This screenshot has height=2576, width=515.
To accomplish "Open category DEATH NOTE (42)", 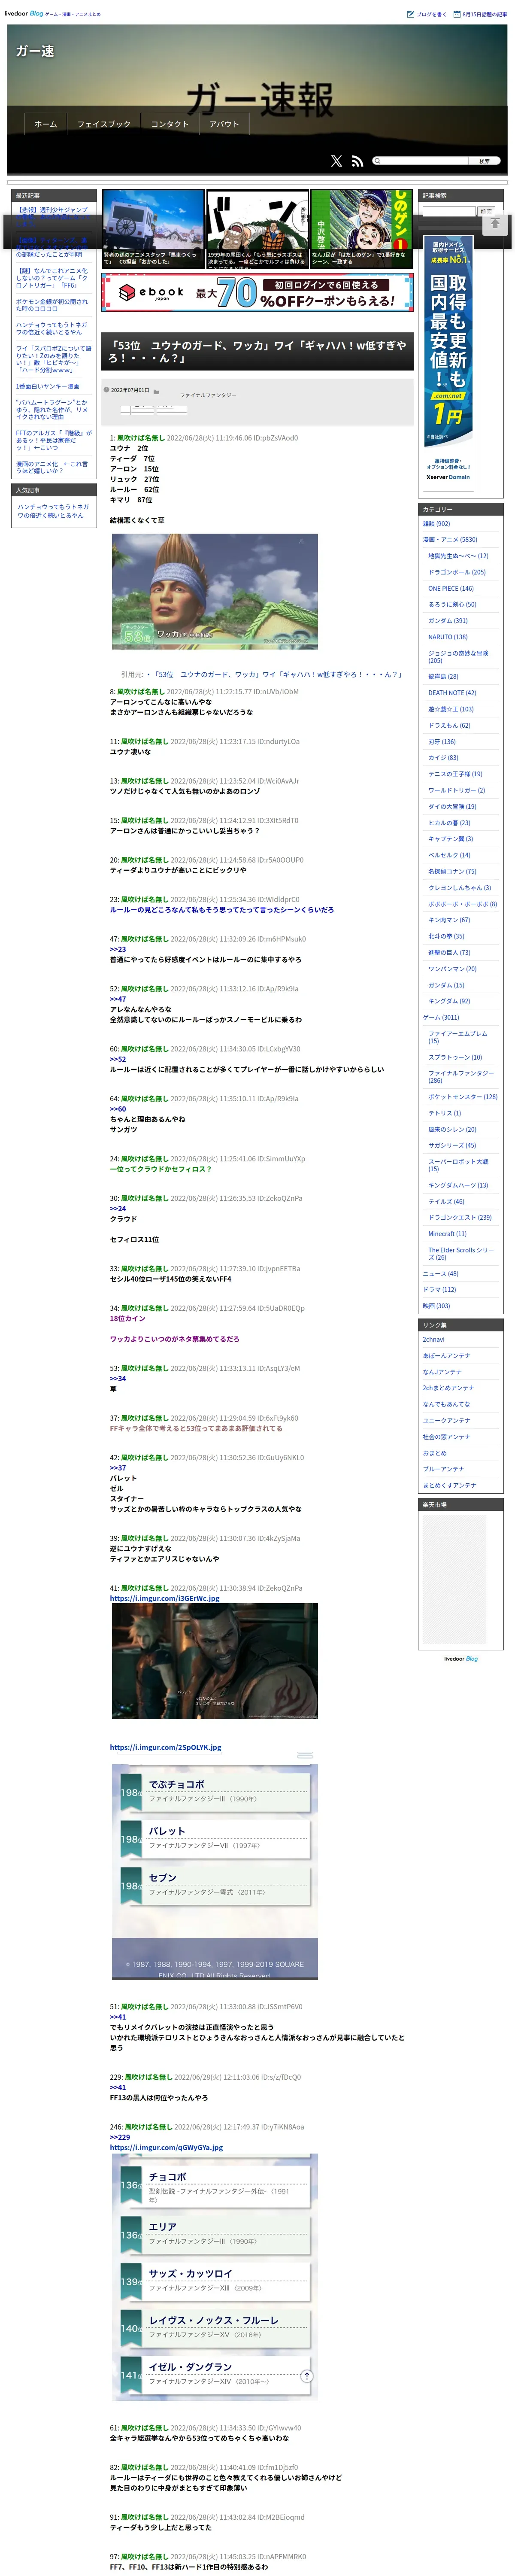I will 452,692.
